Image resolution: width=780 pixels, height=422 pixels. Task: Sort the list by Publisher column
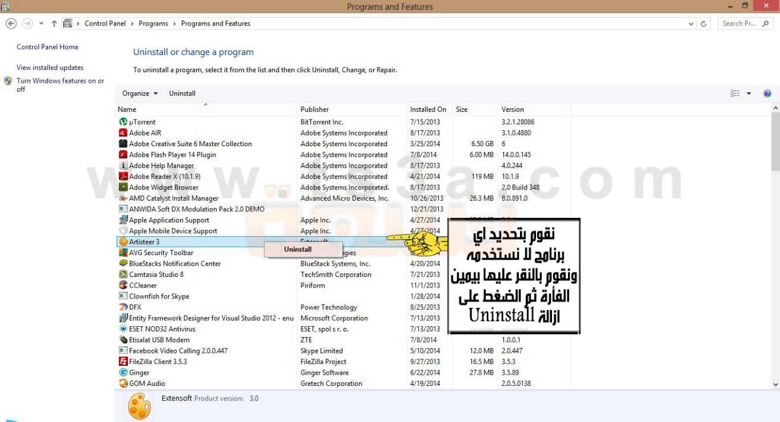click(x=314, y=109)
